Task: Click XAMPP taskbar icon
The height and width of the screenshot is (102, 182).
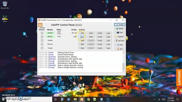Action: click(x=82, y=99)
